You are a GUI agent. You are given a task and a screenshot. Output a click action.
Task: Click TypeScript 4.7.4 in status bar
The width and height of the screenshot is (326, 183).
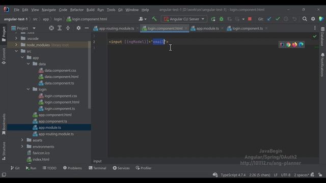pyautogui.click(x=233, y=175)
